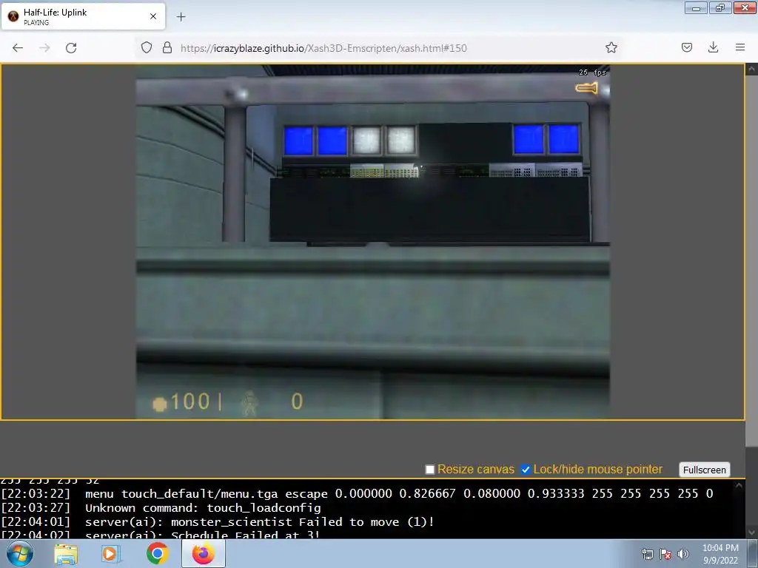Open the Pocket save icon
This screenshot has width=758, height=568.
tap(686, 47)
